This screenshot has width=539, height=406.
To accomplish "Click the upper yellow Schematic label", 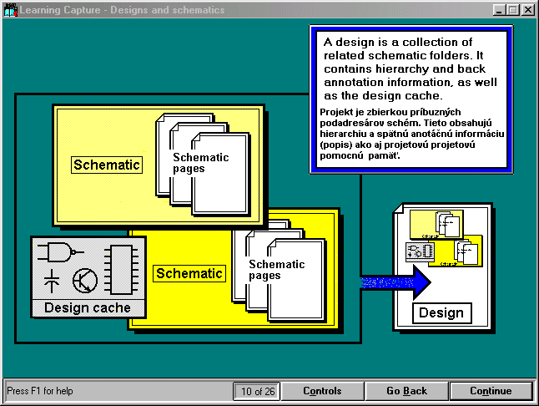I will pos(107,165).
